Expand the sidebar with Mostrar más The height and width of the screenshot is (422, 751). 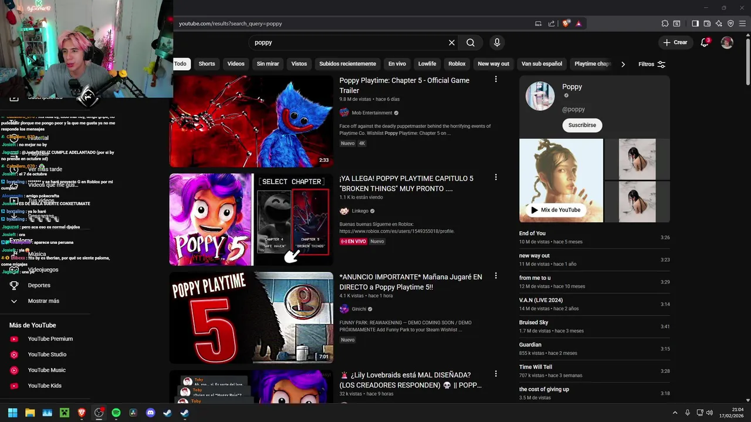43,301
